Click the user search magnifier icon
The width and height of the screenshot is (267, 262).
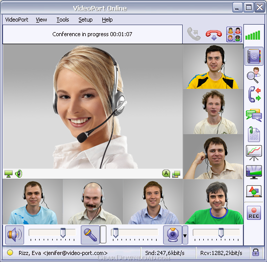[254, 75]
